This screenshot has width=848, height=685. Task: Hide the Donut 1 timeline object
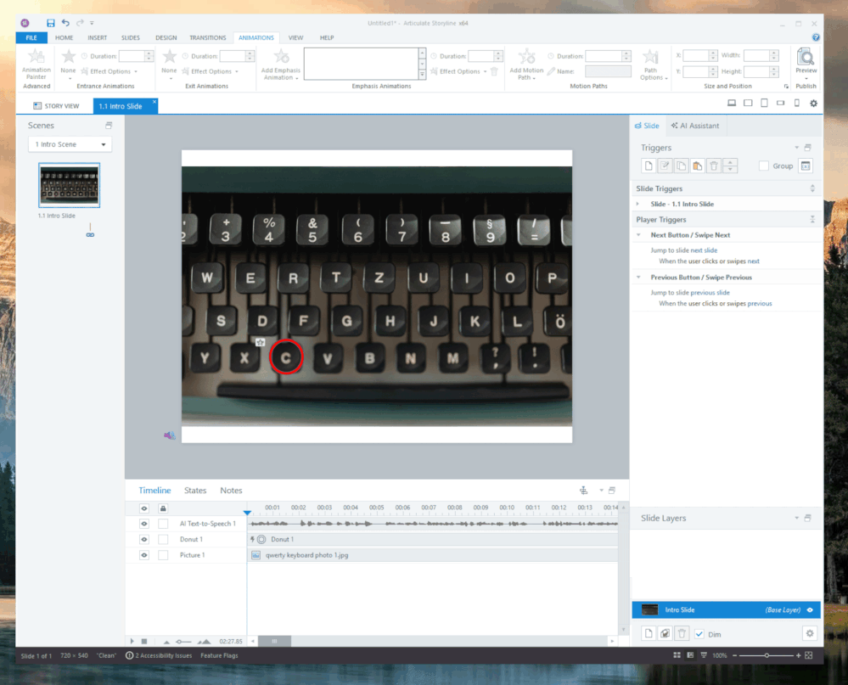143,539
